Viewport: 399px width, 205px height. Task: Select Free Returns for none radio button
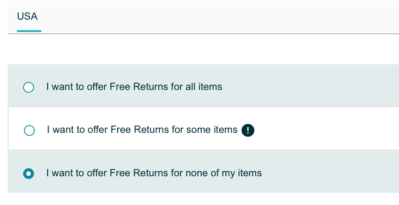point(28,173)
